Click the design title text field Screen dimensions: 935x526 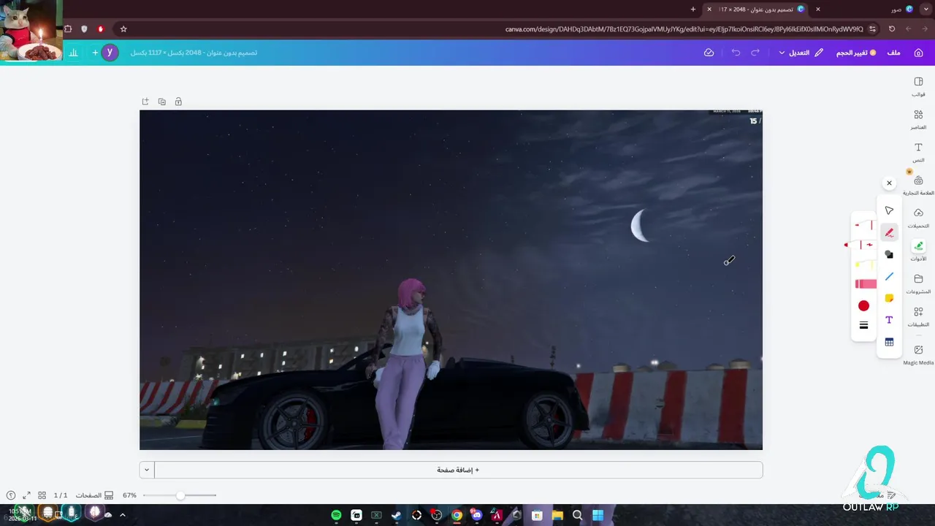coord(194,53)
